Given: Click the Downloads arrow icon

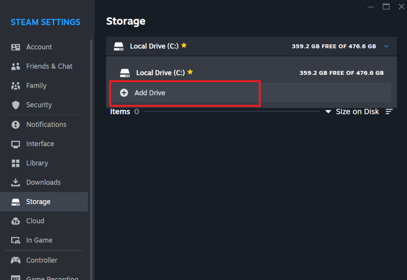Looking at the screenshot, I should click(x=16, y=182).
